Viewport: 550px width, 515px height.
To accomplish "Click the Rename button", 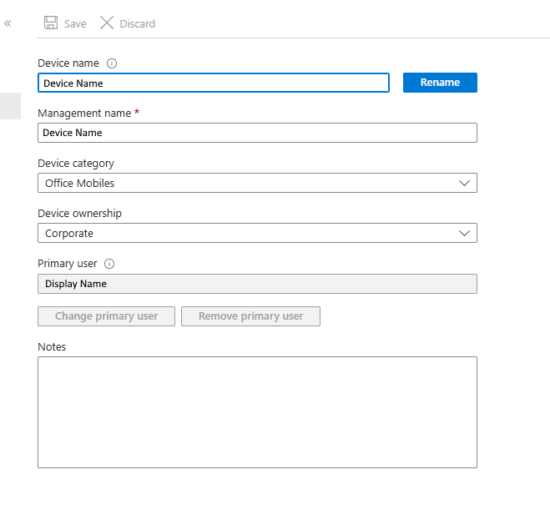I will (440, 83).
